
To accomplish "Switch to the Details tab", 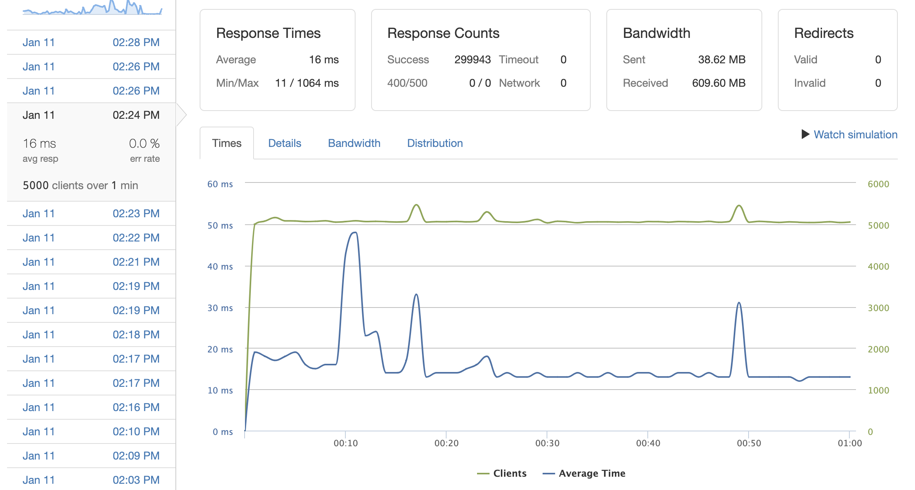I will point(284,143).
